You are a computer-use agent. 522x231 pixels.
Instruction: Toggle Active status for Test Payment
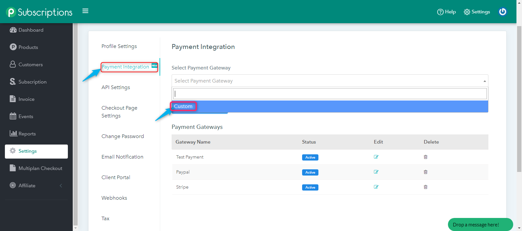(x=310, y=157)
